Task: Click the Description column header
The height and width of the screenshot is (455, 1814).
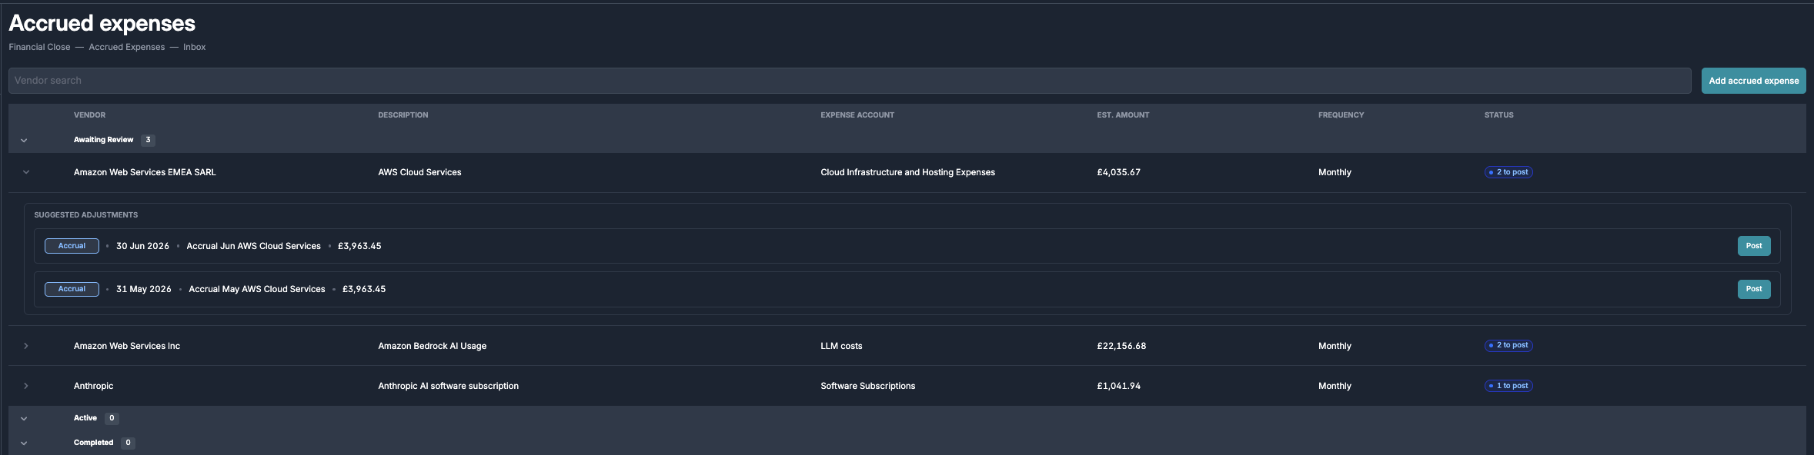Action: [403, 115]
